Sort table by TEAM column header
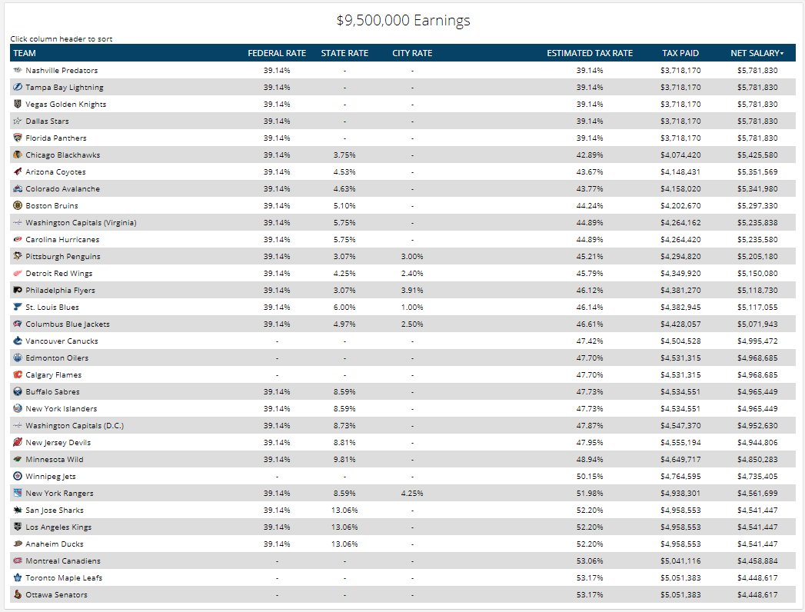The width and height of the screenshot is (805, 612). click(x=25, y=53)
